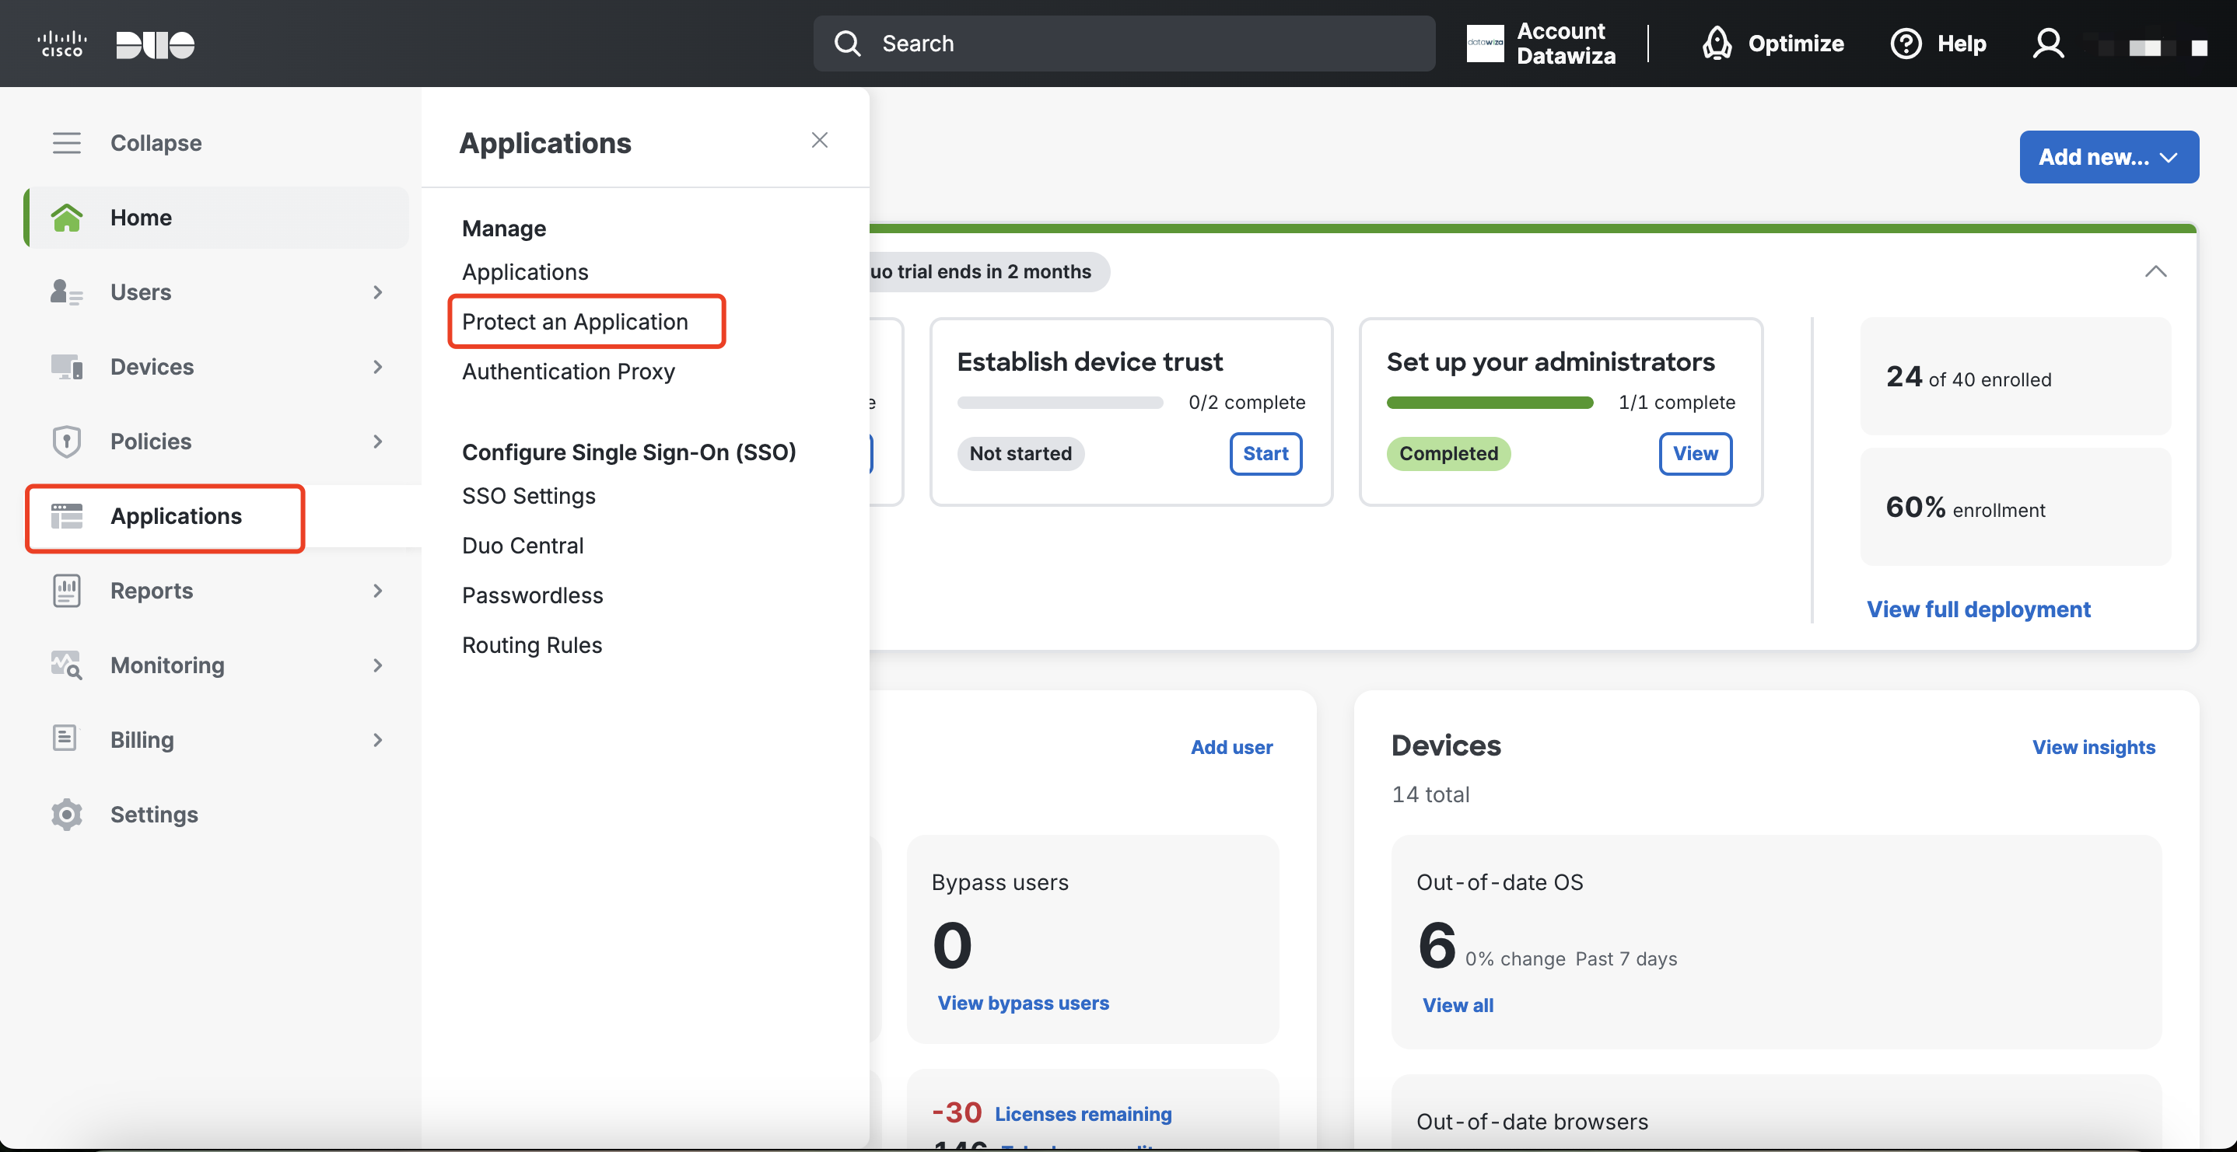Click the '14 total' devices text

point(1430,794)
